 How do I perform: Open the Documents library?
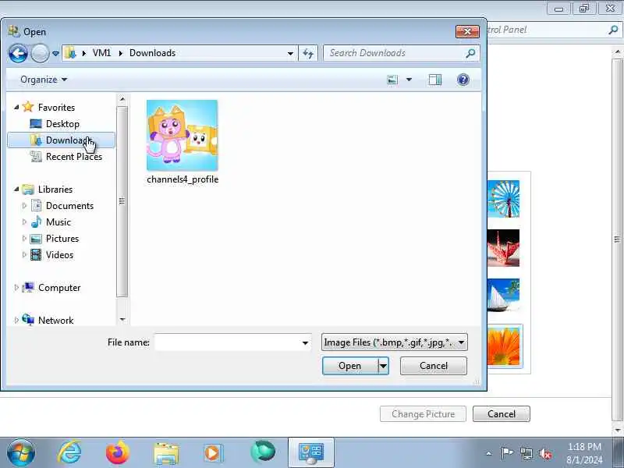pyautogui.click(x=69, y=206)
